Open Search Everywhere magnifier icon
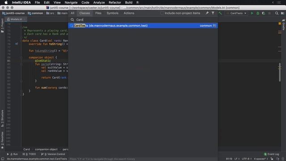This screenshot has height=161, width=286. click(277, 13)
